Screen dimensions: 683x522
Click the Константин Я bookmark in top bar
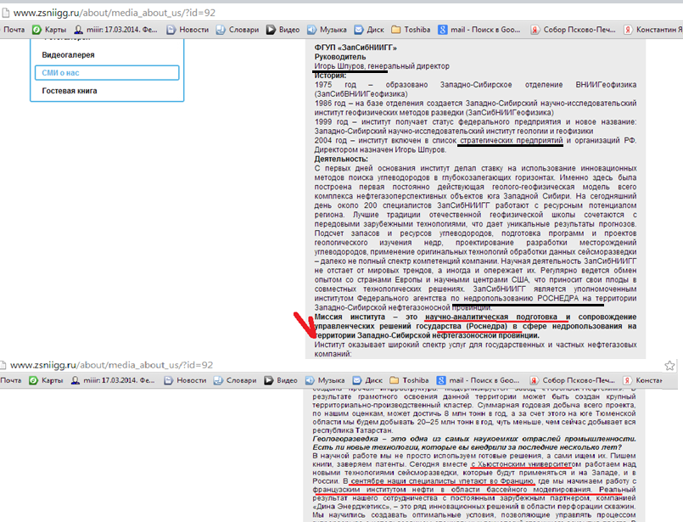point(653,30)
